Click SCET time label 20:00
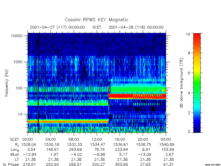 point(143,140)
